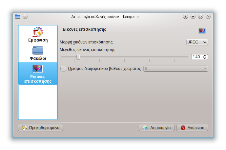Decrease thumbnail size with down arrow
This screenshot has width=226, height=150.
pos(205,58)
